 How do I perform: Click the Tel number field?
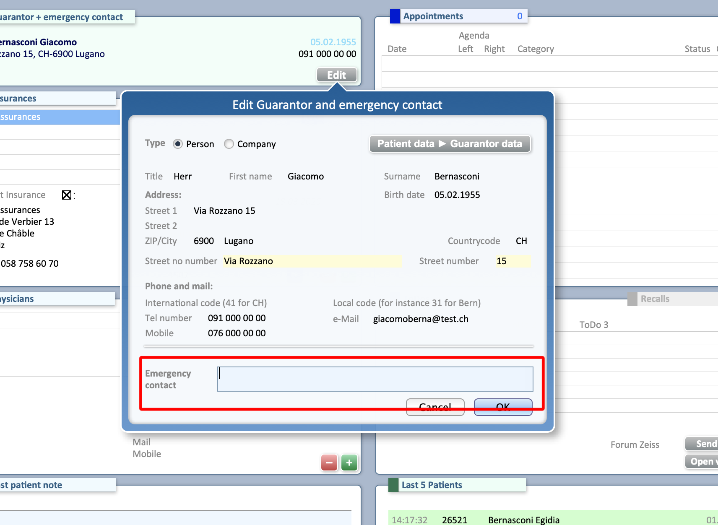(x=237, y=318)
